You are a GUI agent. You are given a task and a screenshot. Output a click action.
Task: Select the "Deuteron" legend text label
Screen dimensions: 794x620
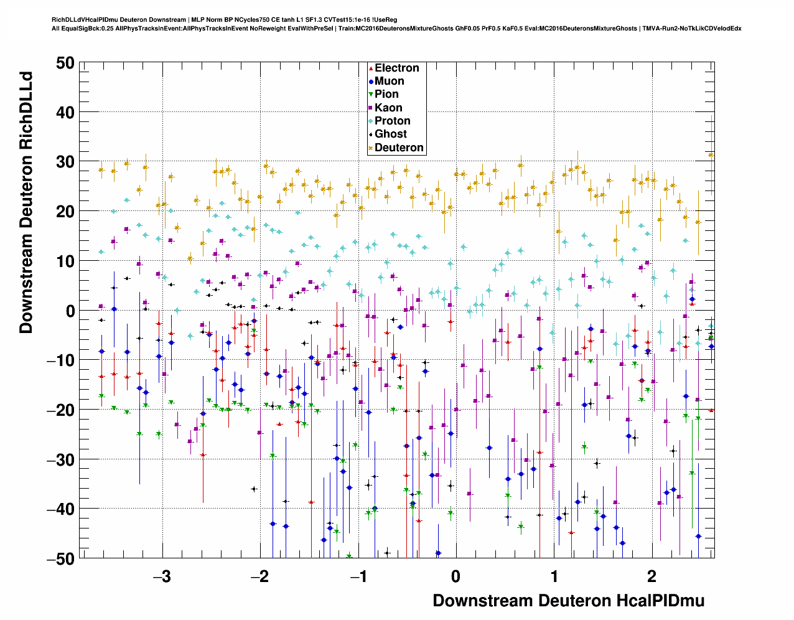(399, 148)
